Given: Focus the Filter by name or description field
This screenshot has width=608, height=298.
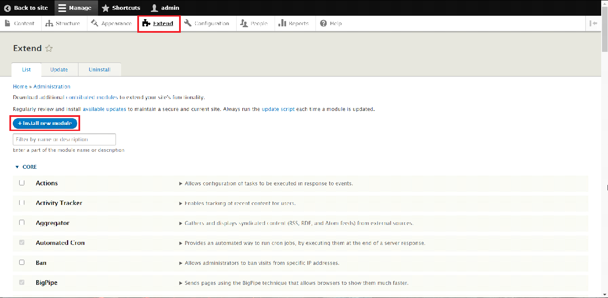Looking at the screenshot, I should 64,139.
